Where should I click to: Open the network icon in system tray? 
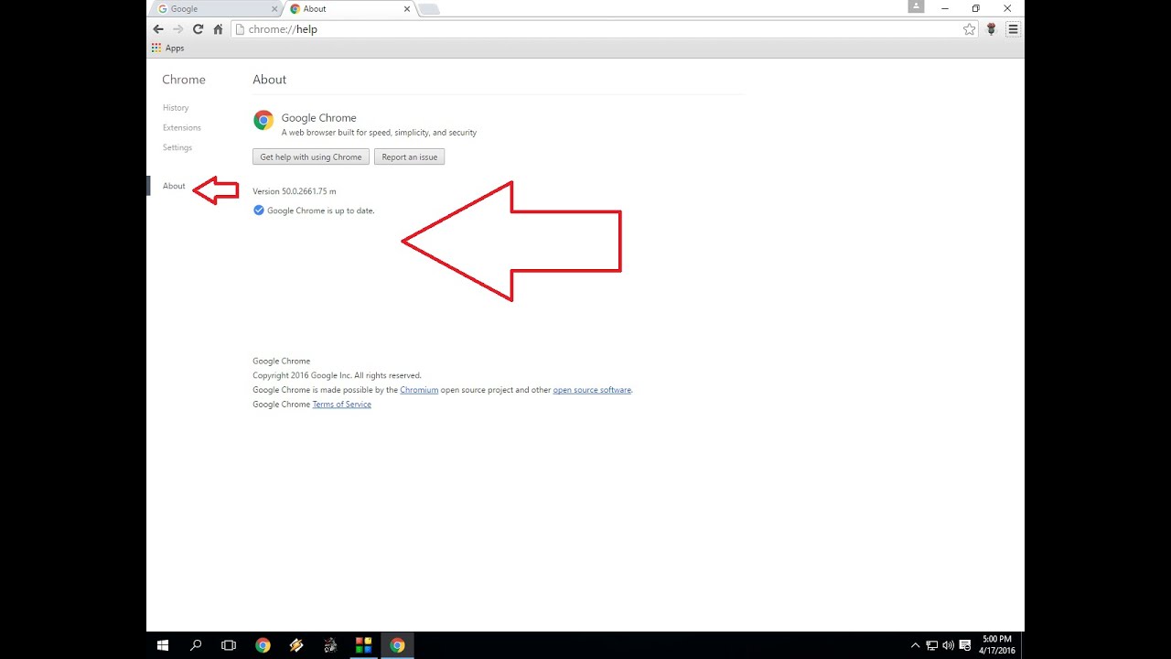tap(931, 645)
